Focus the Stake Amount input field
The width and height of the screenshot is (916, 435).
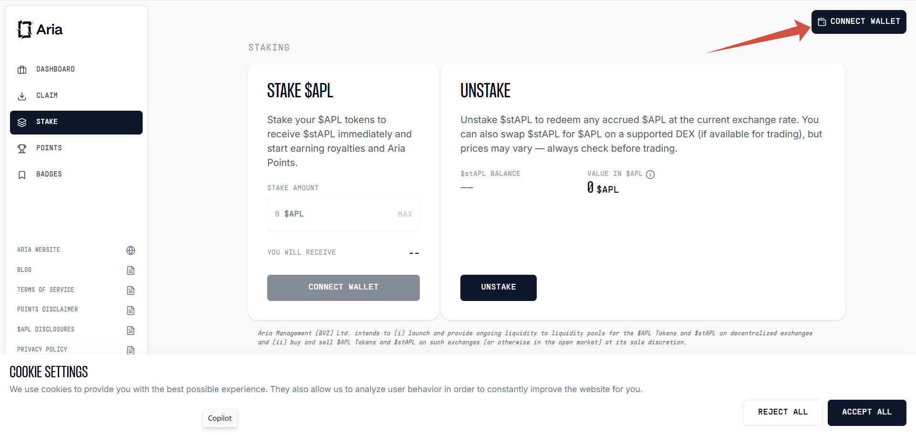pos(334,215)
